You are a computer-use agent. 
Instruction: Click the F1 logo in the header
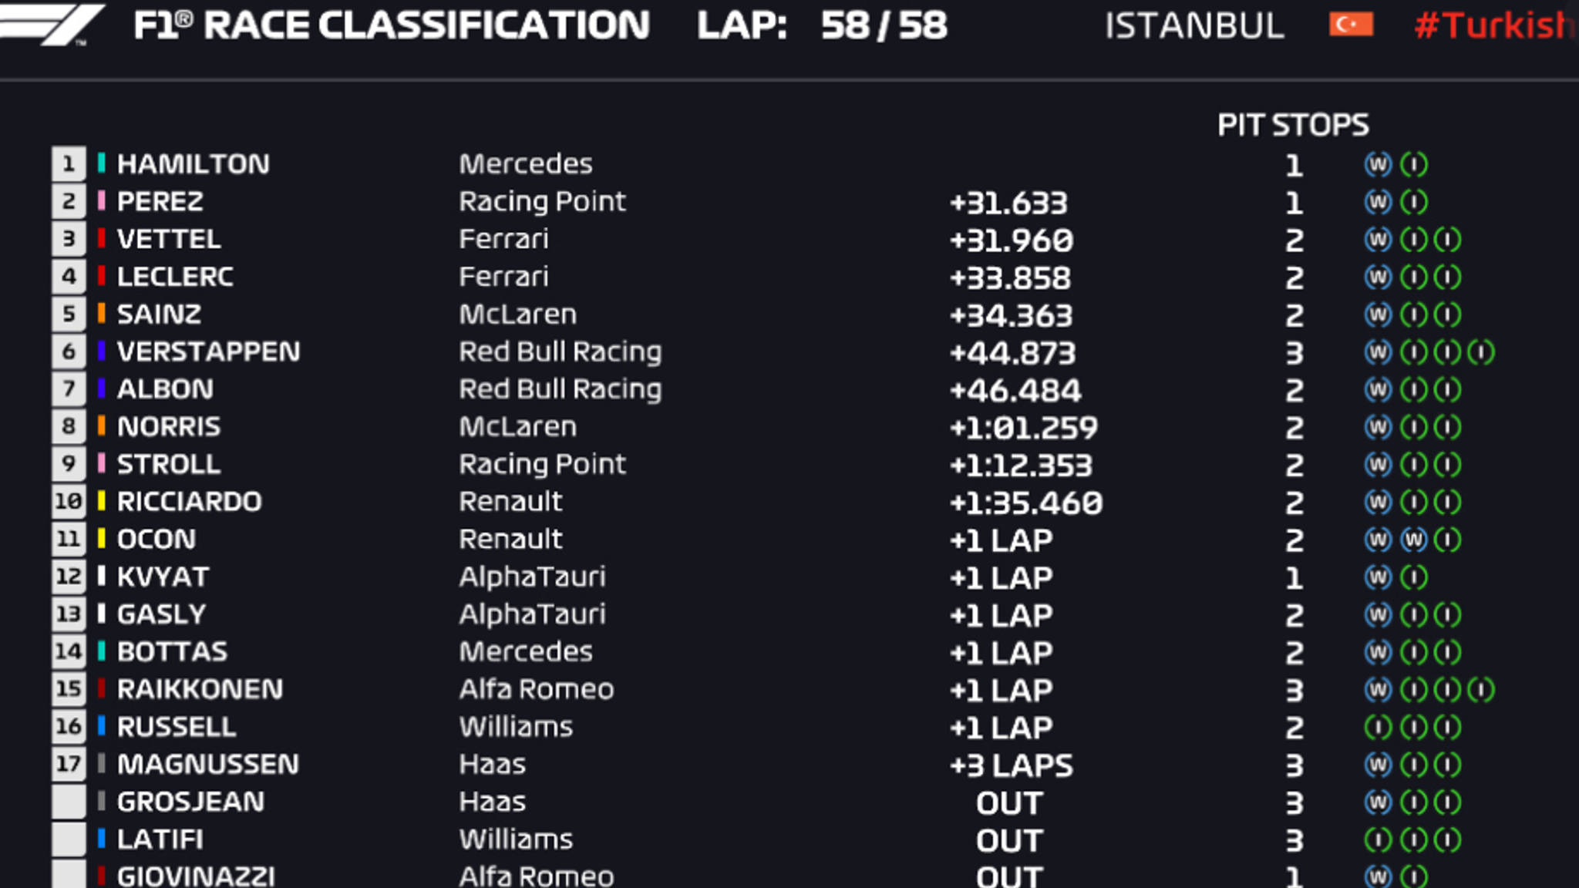click(x=54, y=23)
